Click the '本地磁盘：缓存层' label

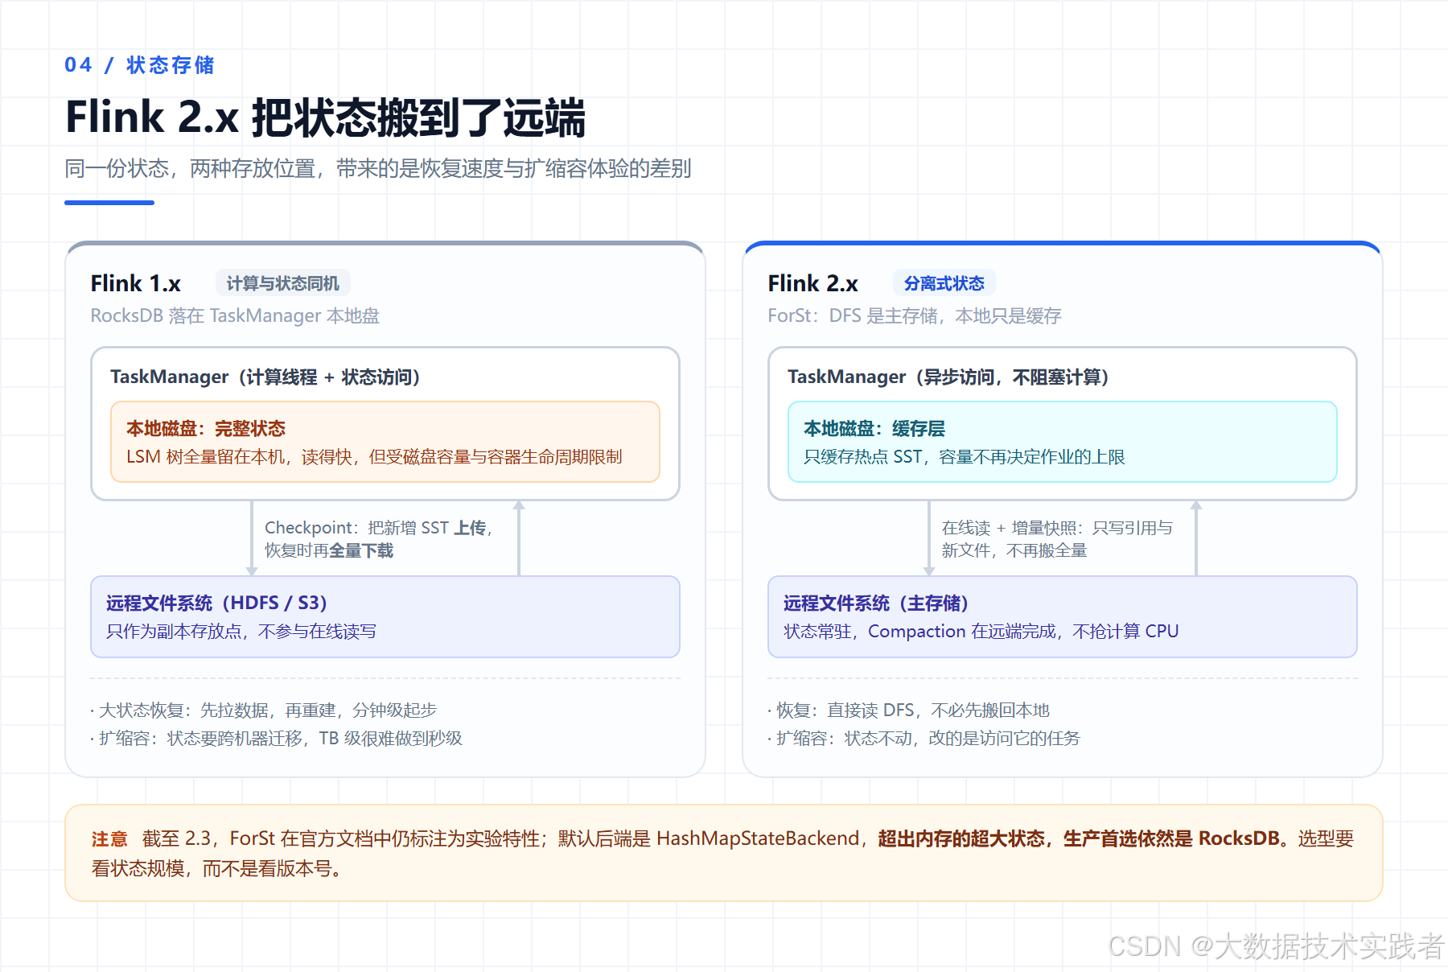point(874,428)
